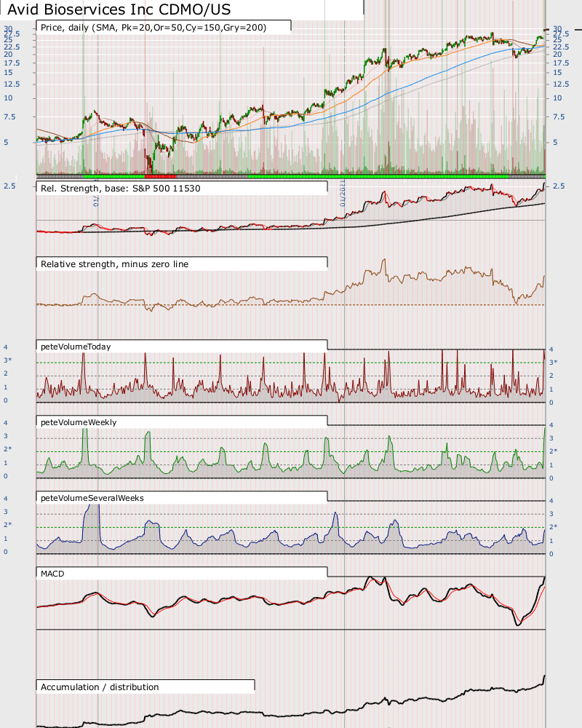Click the 3* threshold on peteVolumeToday left axis

[8, 360]
